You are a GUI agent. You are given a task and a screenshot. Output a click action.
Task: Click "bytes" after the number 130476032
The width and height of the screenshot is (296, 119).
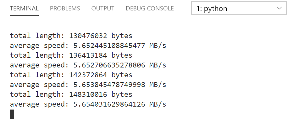click(122, 36)
